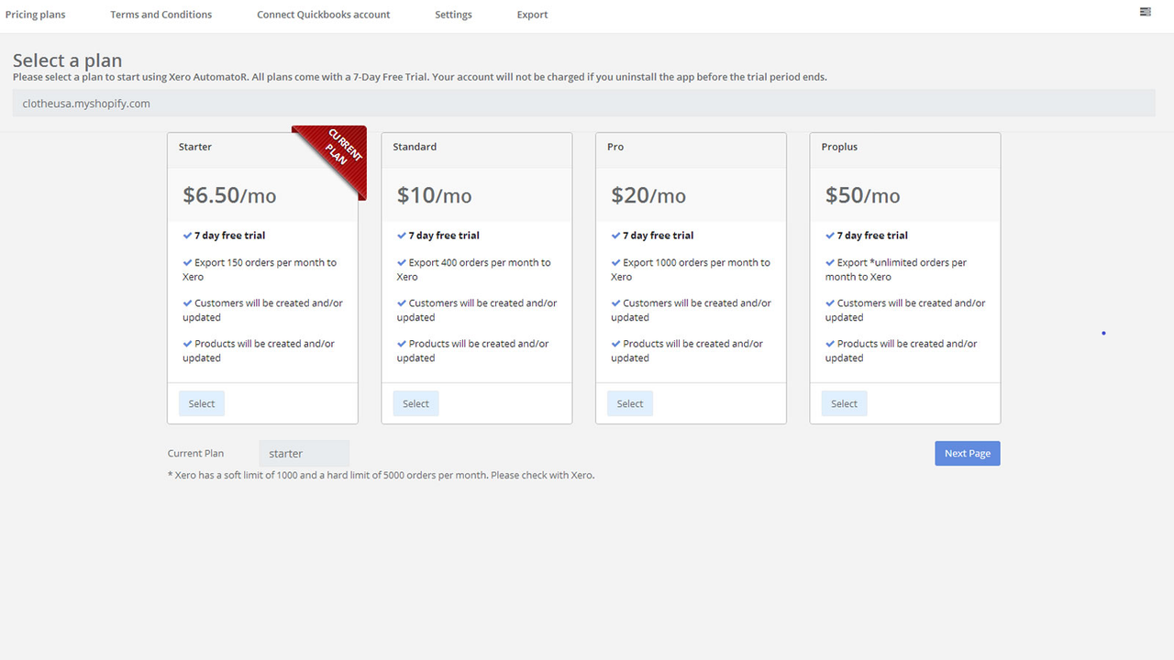Select the Standard plan button
Image resolution: width=1174 pixels, height=660 pixels.
click(x=415, y=403)
